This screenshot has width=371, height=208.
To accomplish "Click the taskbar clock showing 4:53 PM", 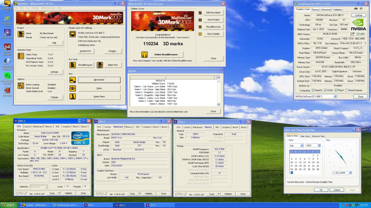I will click(364, 205).
